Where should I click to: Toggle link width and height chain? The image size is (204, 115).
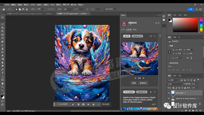pyautogui.click(x=169, y=52)
